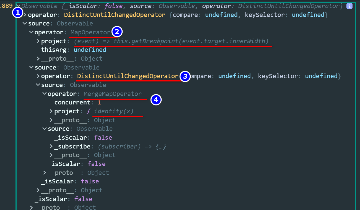Click the info icon after DistinctUntilChangedOperator header
The height and width of the screenshot is (210, 360).
(350, 6)
